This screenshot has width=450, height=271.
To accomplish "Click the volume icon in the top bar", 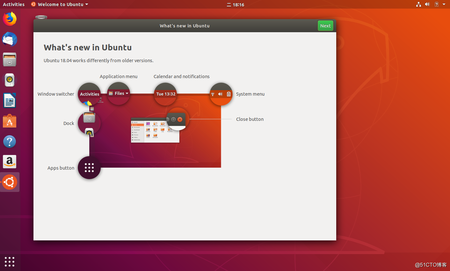I will click(427, 4).
